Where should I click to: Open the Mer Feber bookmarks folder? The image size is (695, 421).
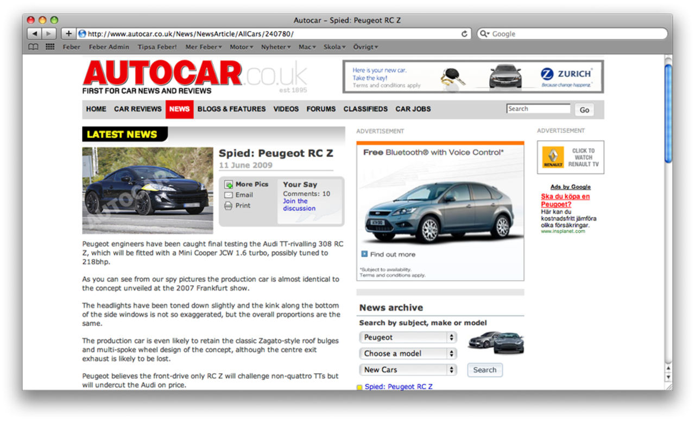[204, 47]
